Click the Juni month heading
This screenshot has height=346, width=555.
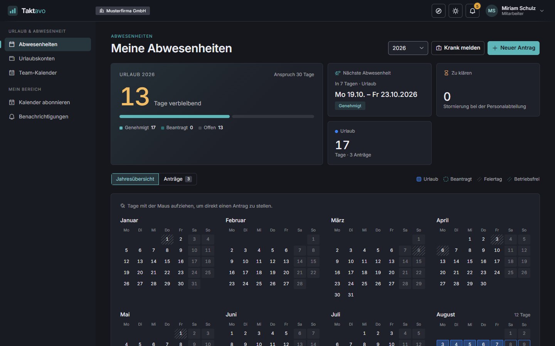[231, 314]
